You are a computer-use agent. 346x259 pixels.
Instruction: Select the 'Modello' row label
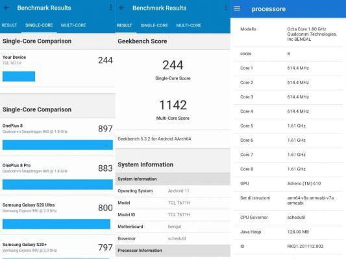point(248,29)
